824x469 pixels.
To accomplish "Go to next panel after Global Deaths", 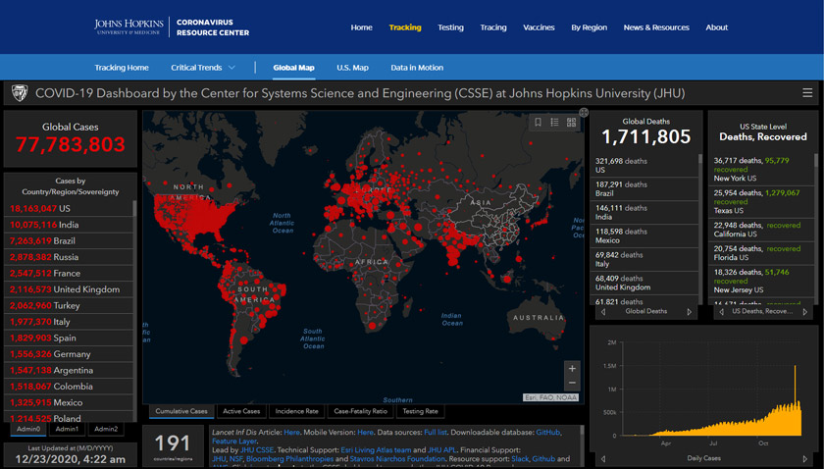I will coord(689,312).
